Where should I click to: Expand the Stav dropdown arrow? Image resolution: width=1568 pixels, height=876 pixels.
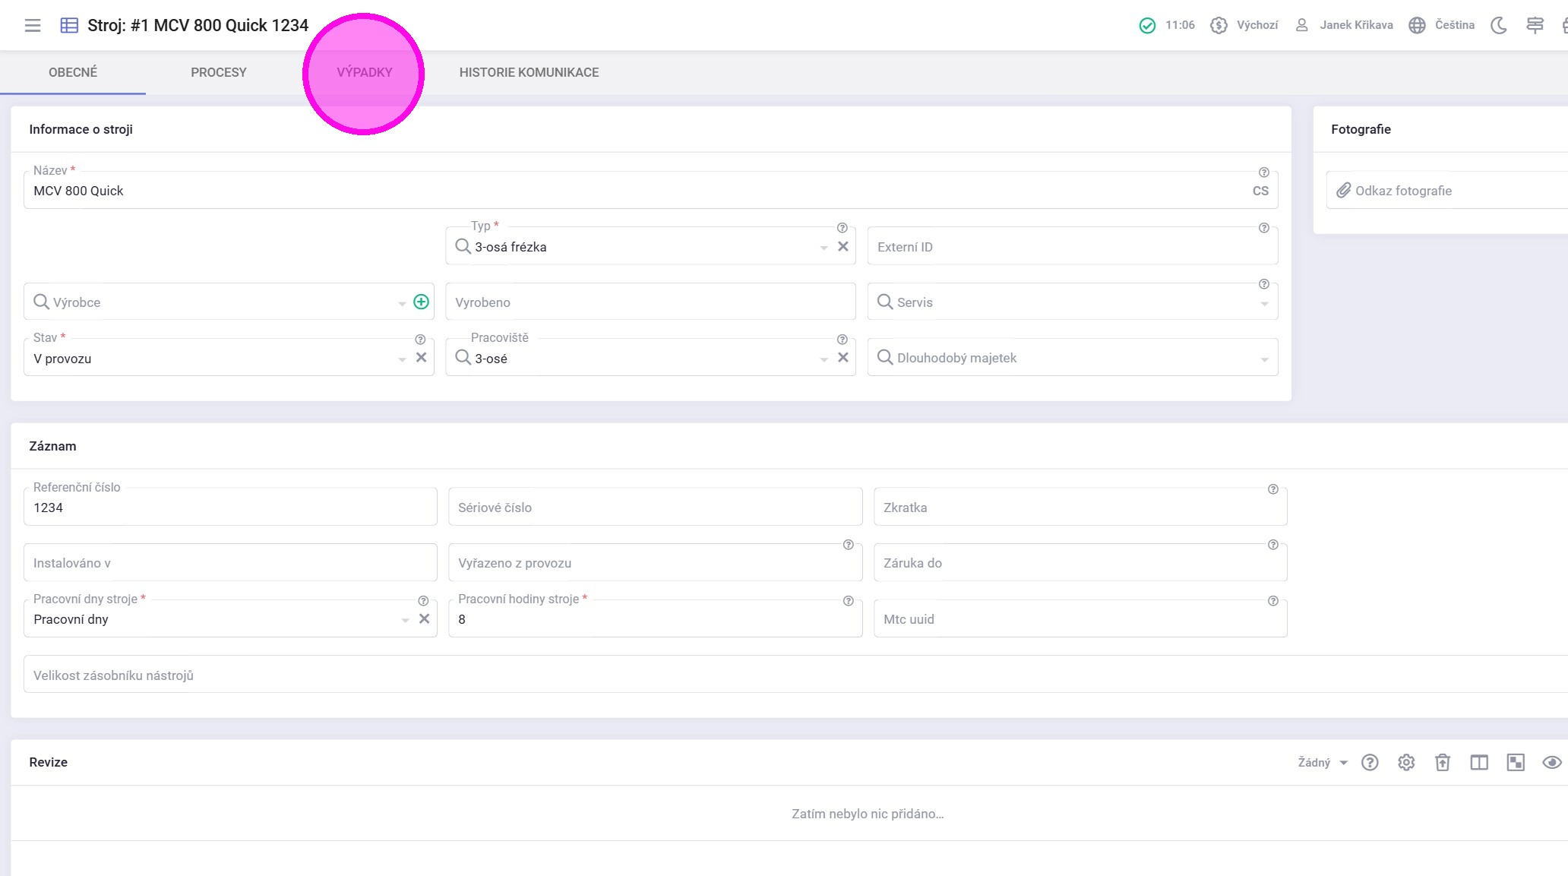(x=402, y=359)
